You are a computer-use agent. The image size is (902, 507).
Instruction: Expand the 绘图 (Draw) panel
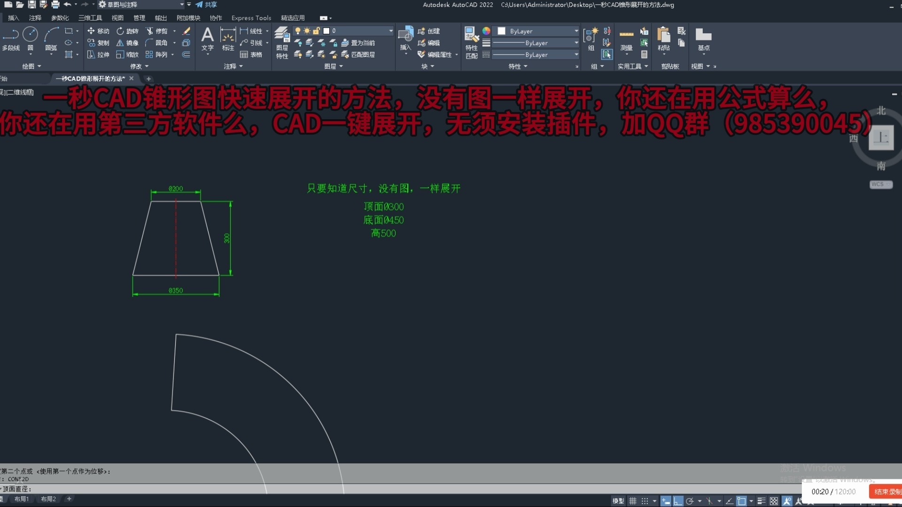click(x=32, y=66)
